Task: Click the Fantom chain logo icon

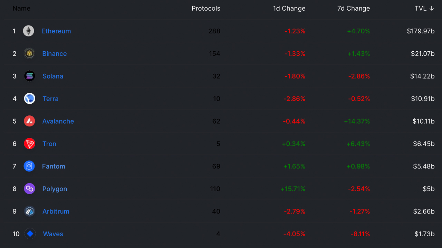Action: click(29, 166)
